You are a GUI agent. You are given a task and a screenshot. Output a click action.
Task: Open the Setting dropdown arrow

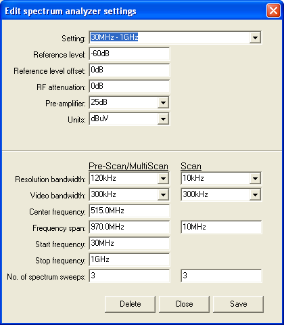[255, 37]
